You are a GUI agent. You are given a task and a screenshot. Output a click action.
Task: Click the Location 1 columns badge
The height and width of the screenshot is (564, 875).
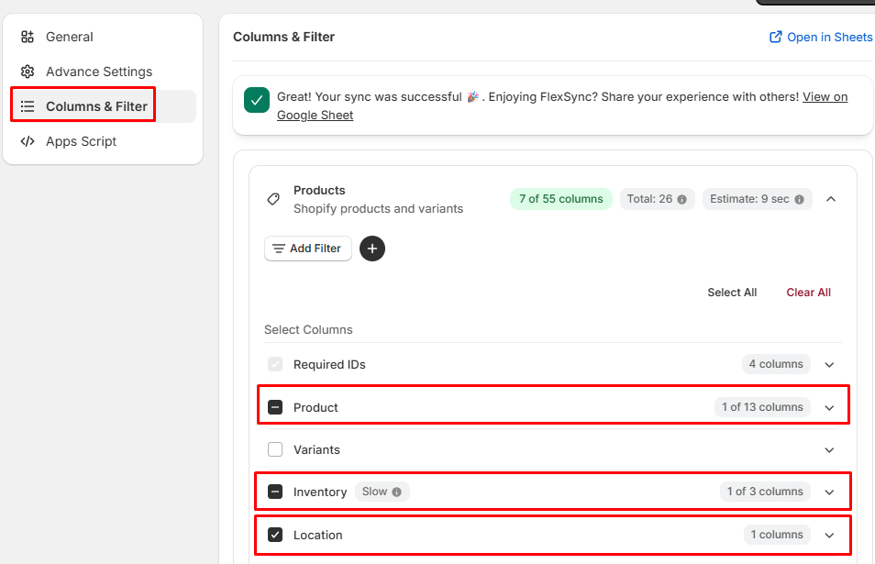click(x=777, y=535)
